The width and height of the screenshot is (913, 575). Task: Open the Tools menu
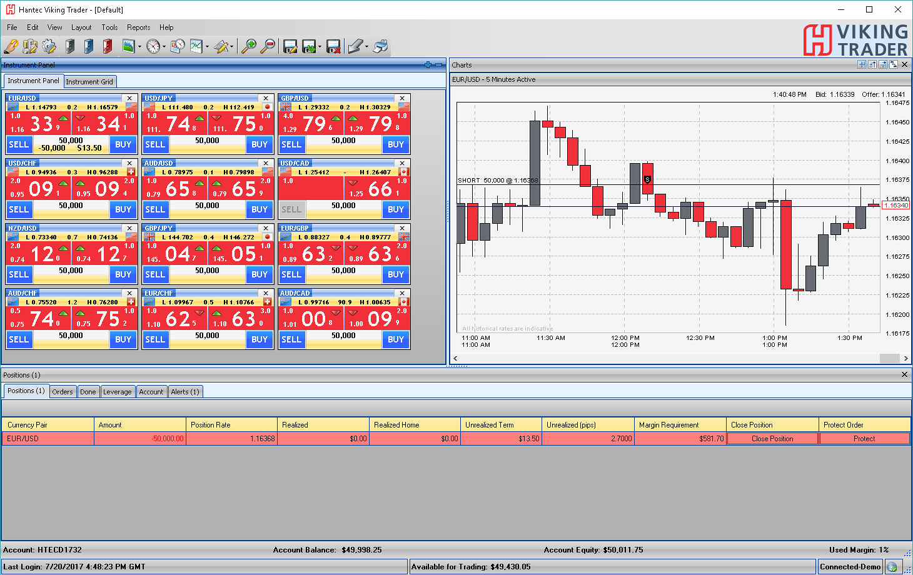pos(109,27)
